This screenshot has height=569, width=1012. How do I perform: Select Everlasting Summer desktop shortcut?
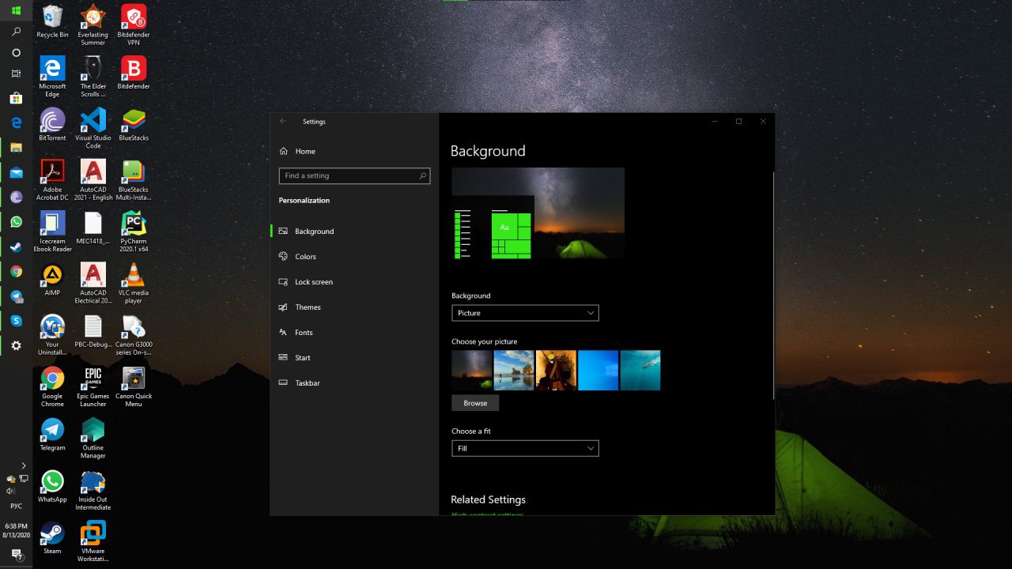tap(93, 25)
